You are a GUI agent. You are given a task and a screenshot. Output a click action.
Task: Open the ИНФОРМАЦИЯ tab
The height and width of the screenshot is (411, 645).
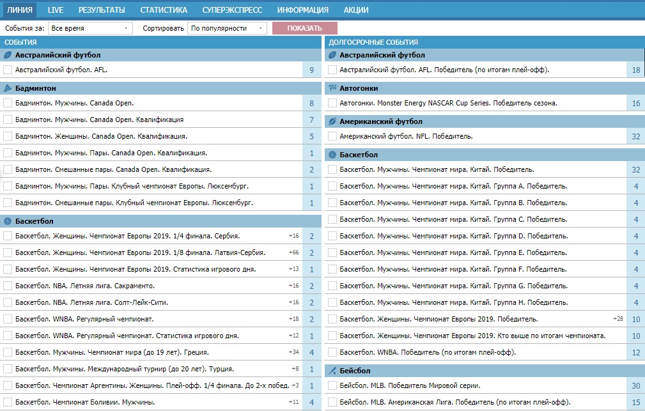click(x=303, y=10)
